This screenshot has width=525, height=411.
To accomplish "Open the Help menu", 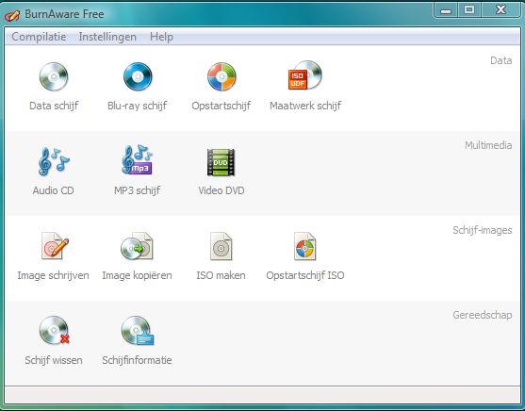I will (x=161, y=37).
